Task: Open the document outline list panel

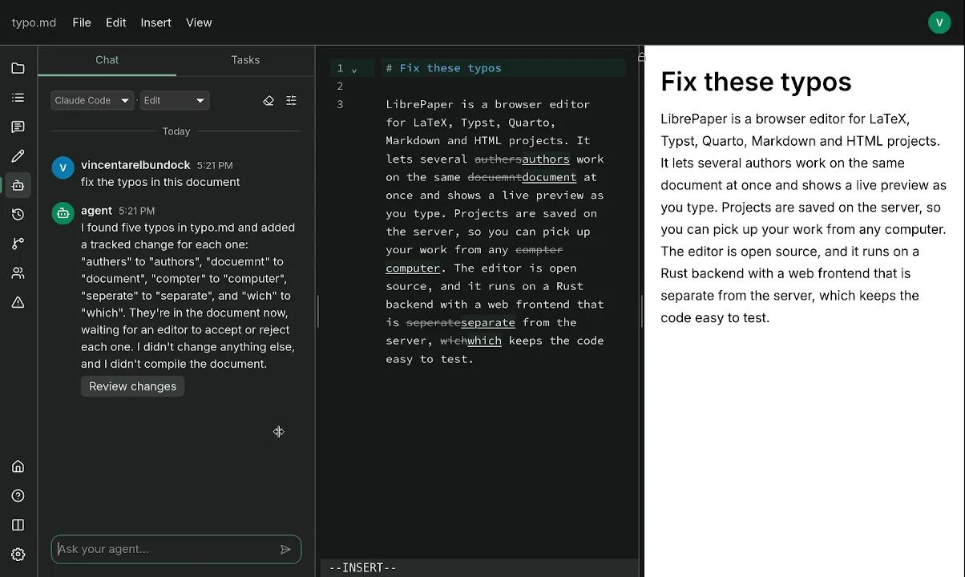Action: pyautogui.click(x=18, y=98)
